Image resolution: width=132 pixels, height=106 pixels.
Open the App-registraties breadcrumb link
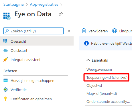(x=44, y=5)
